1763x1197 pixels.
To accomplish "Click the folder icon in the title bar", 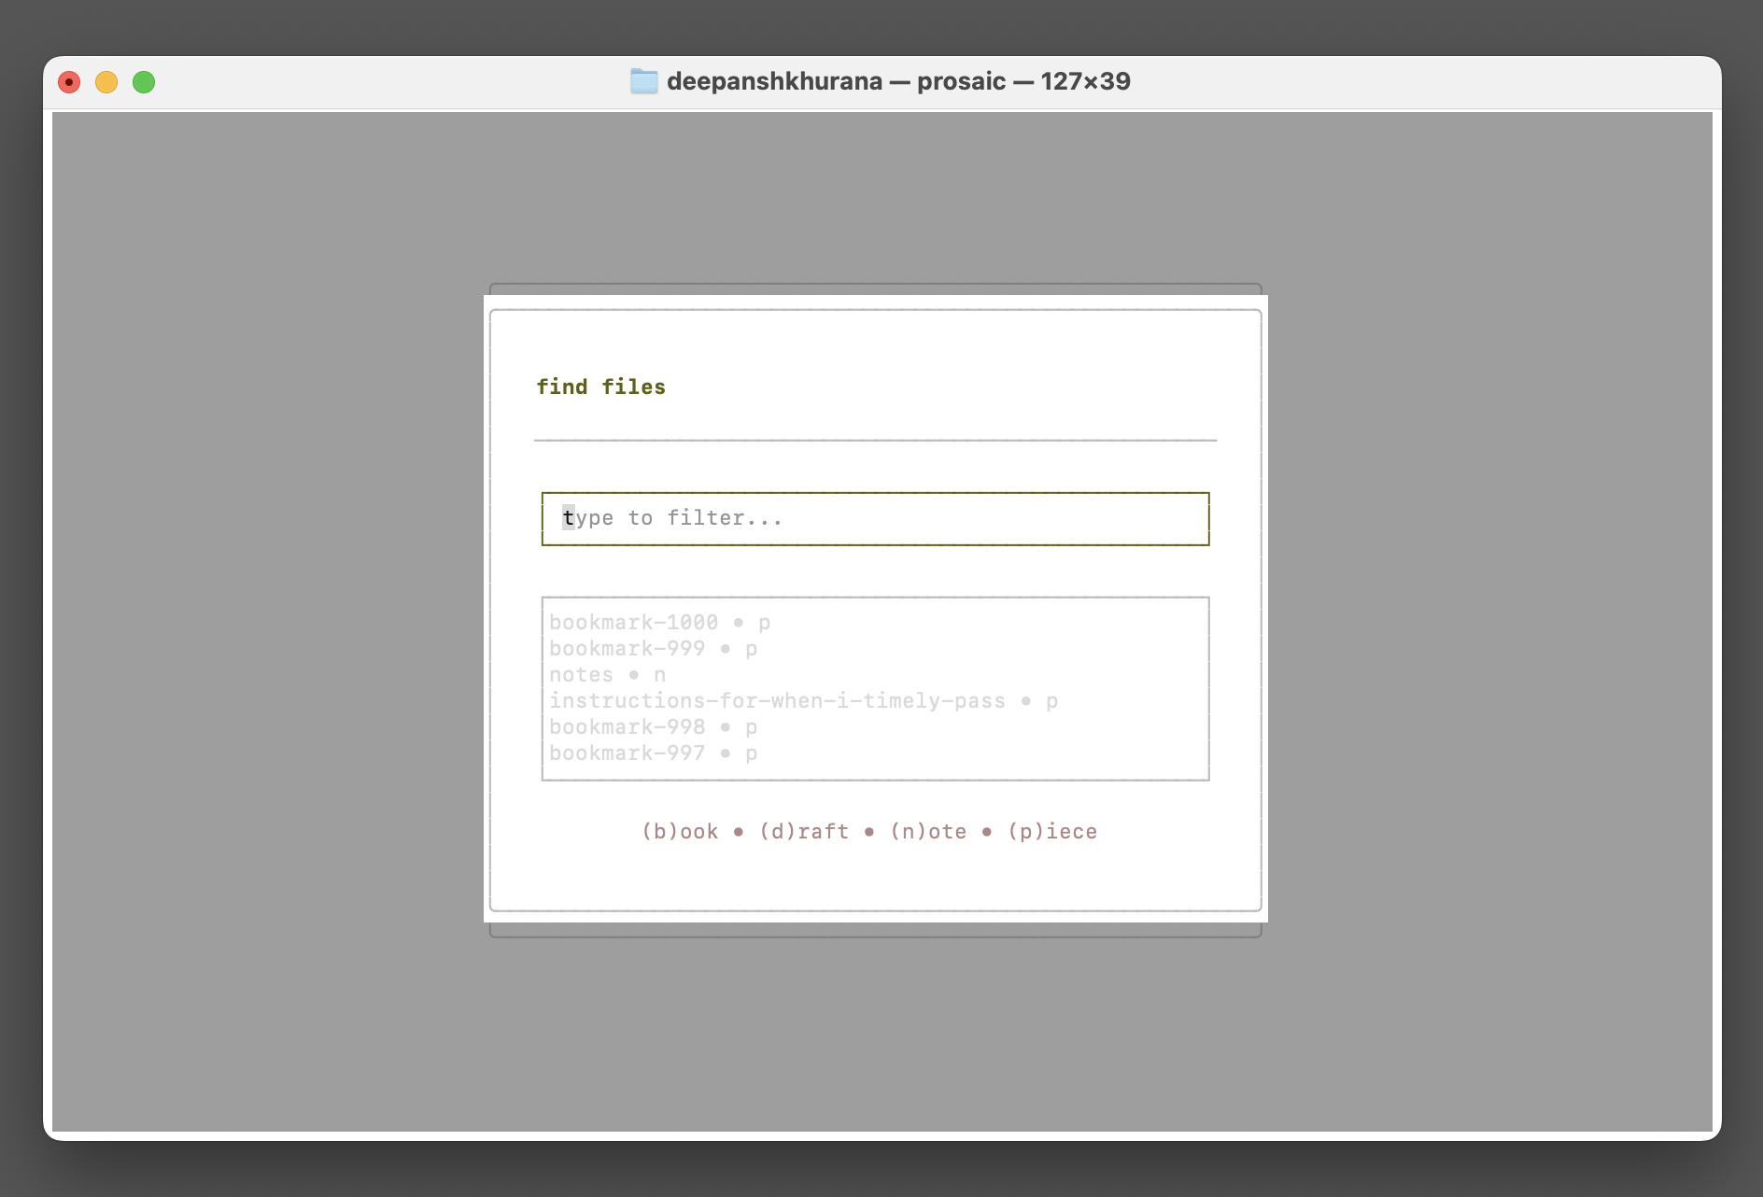I will [x=645, y=80].
